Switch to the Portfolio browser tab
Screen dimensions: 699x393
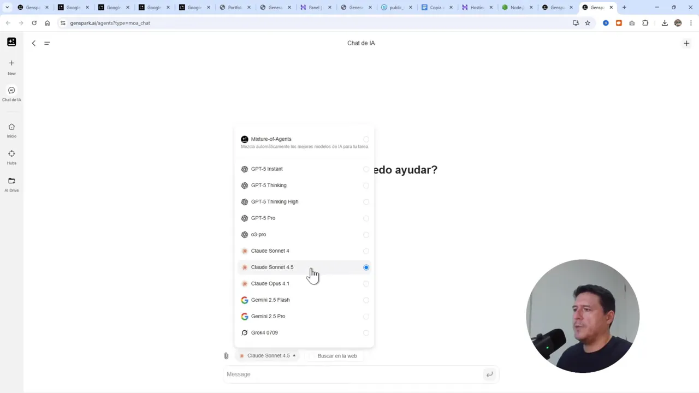tap(234, 7)
